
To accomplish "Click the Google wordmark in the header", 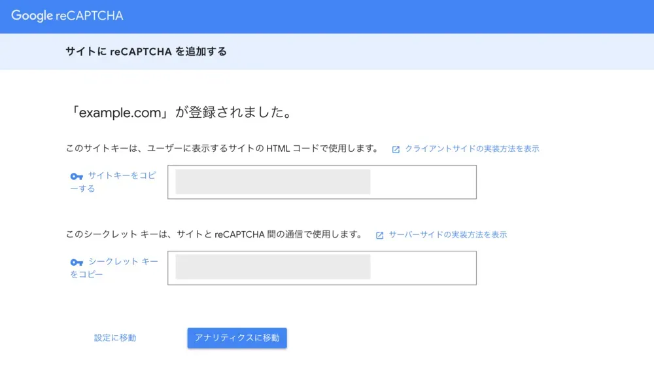I will click(32, 16).
